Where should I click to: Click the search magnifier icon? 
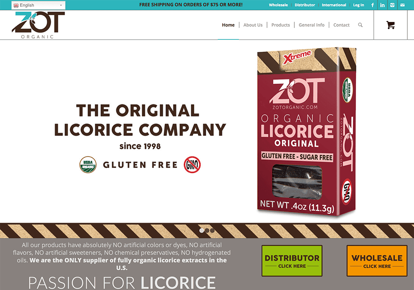tap(360, 25)
